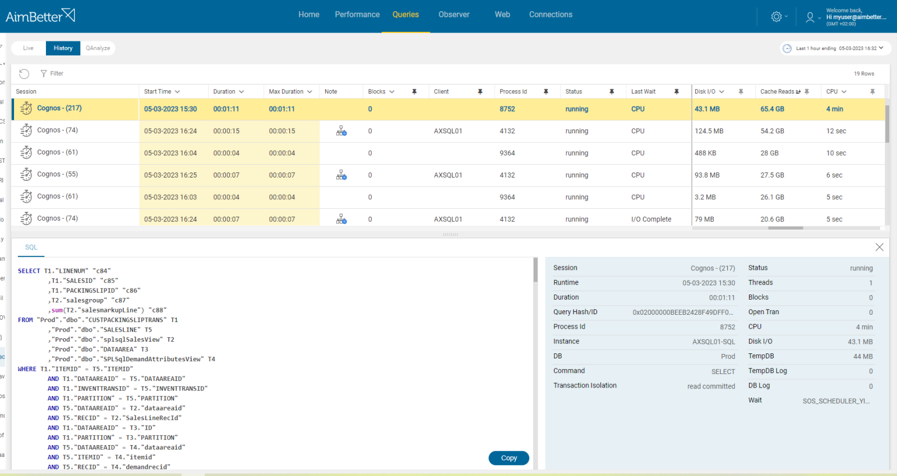Screen dimensions: 897x476
Task: Switch to the Live view
Action: pyautogui.click(x=28, y=48)
